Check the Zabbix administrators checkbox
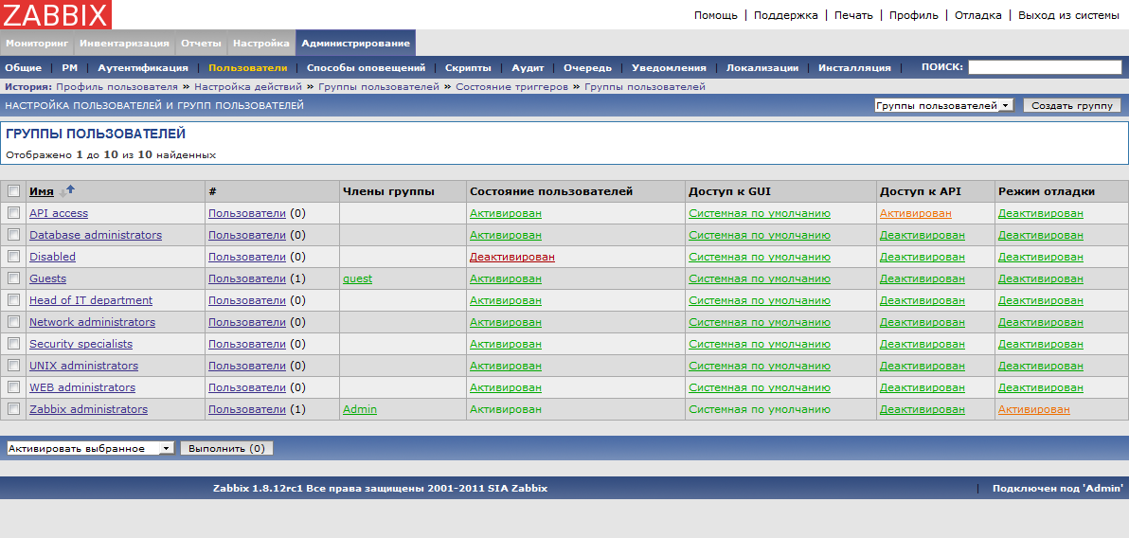The image size is (1129, 538). coord(13,409)
